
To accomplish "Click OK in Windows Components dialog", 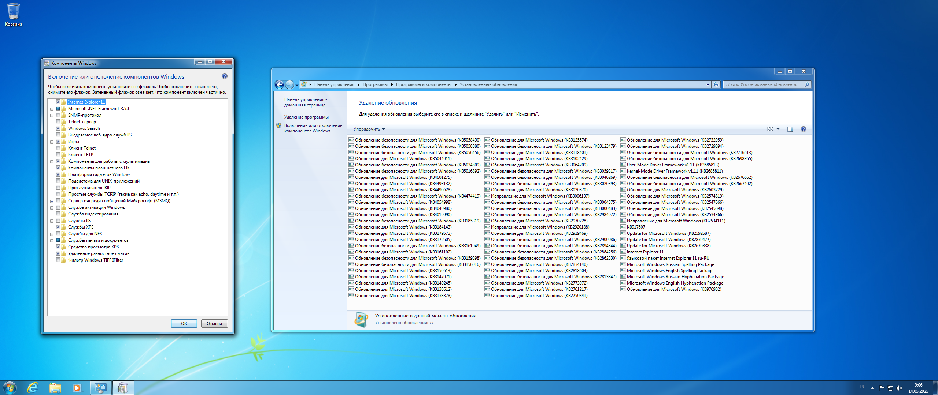I will tap(184, 324).
